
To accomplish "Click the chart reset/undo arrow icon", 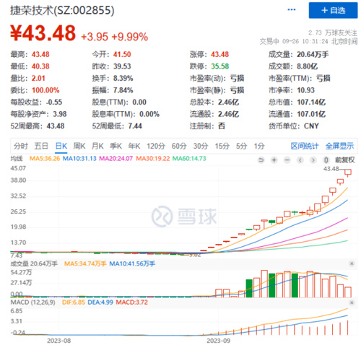I will [261, 160].
